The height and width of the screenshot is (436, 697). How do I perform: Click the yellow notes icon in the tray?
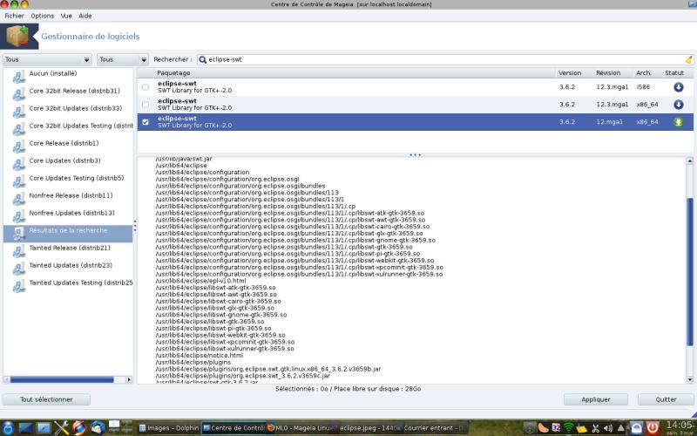[582, 428]
